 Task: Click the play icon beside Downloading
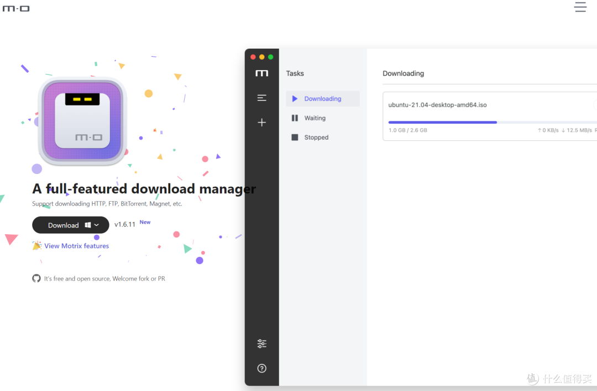(x=294, y=98)
